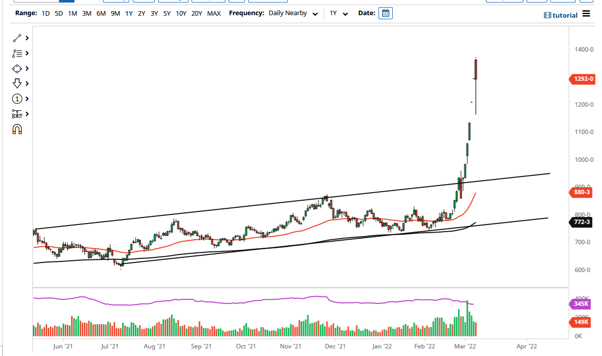Click the 1400-0 price axis label
The height and width of the screenshot is (356, 602).
[584, 50]
